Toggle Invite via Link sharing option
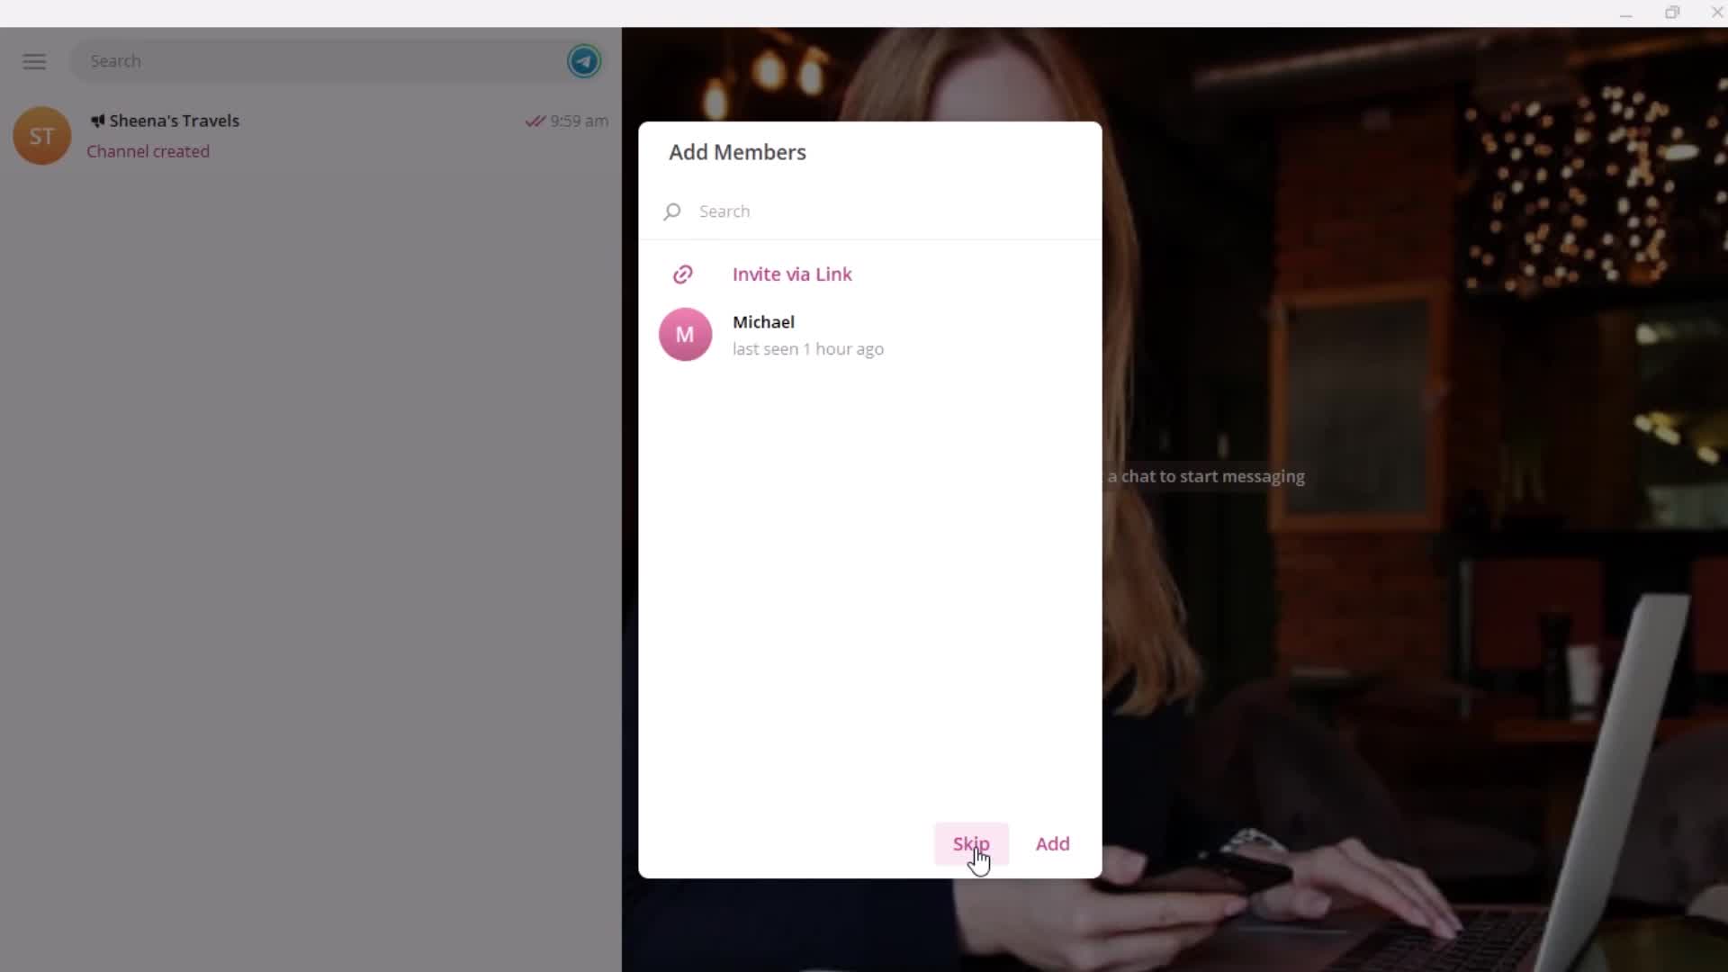 pyautogui.click(x=793, y=274)
